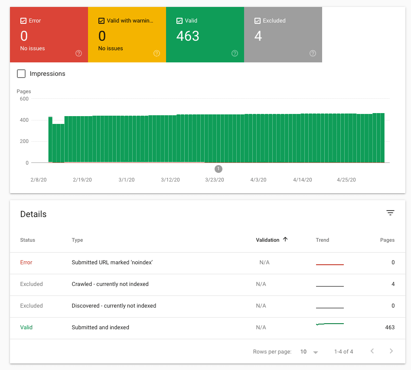The width and height of the screenshot is (411, 370).
Task: Click page count 463 in Valid row
Action: [x=390, y=327]
